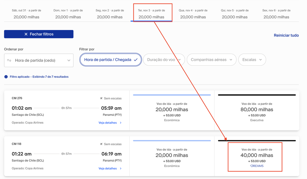
Task: Click arrow next to CM 276 Veja detalhes
Action: (x=121, y=123)
